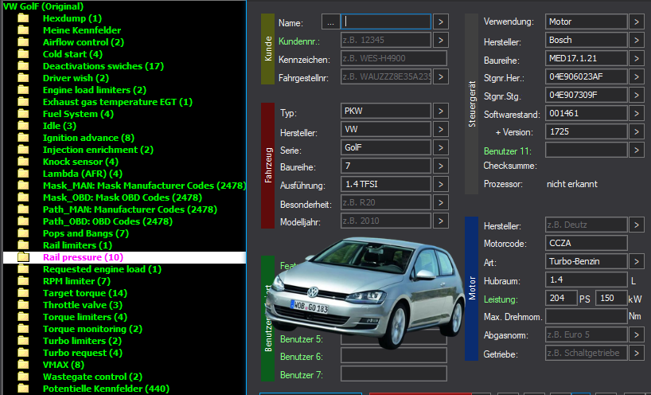Click the Motorcode field showing CCZA

click(587, 243)
